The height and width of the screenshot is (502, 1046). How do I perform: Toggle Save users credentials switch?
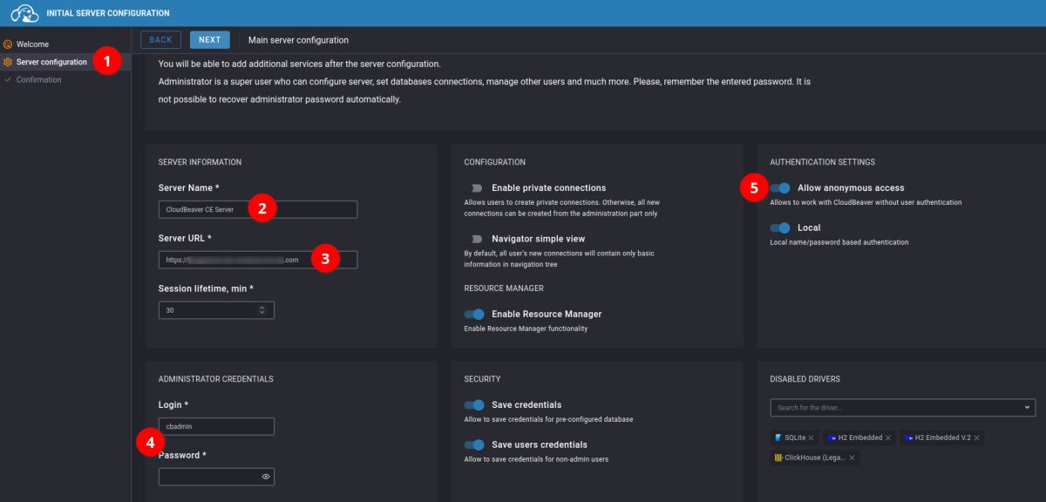(x=475, y=444)
